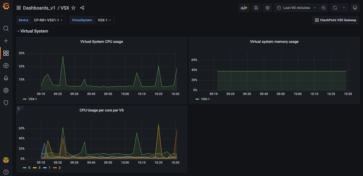
Task: Expand the VirtualSystem VSX-1 dropdown
Action: [104, 20]
